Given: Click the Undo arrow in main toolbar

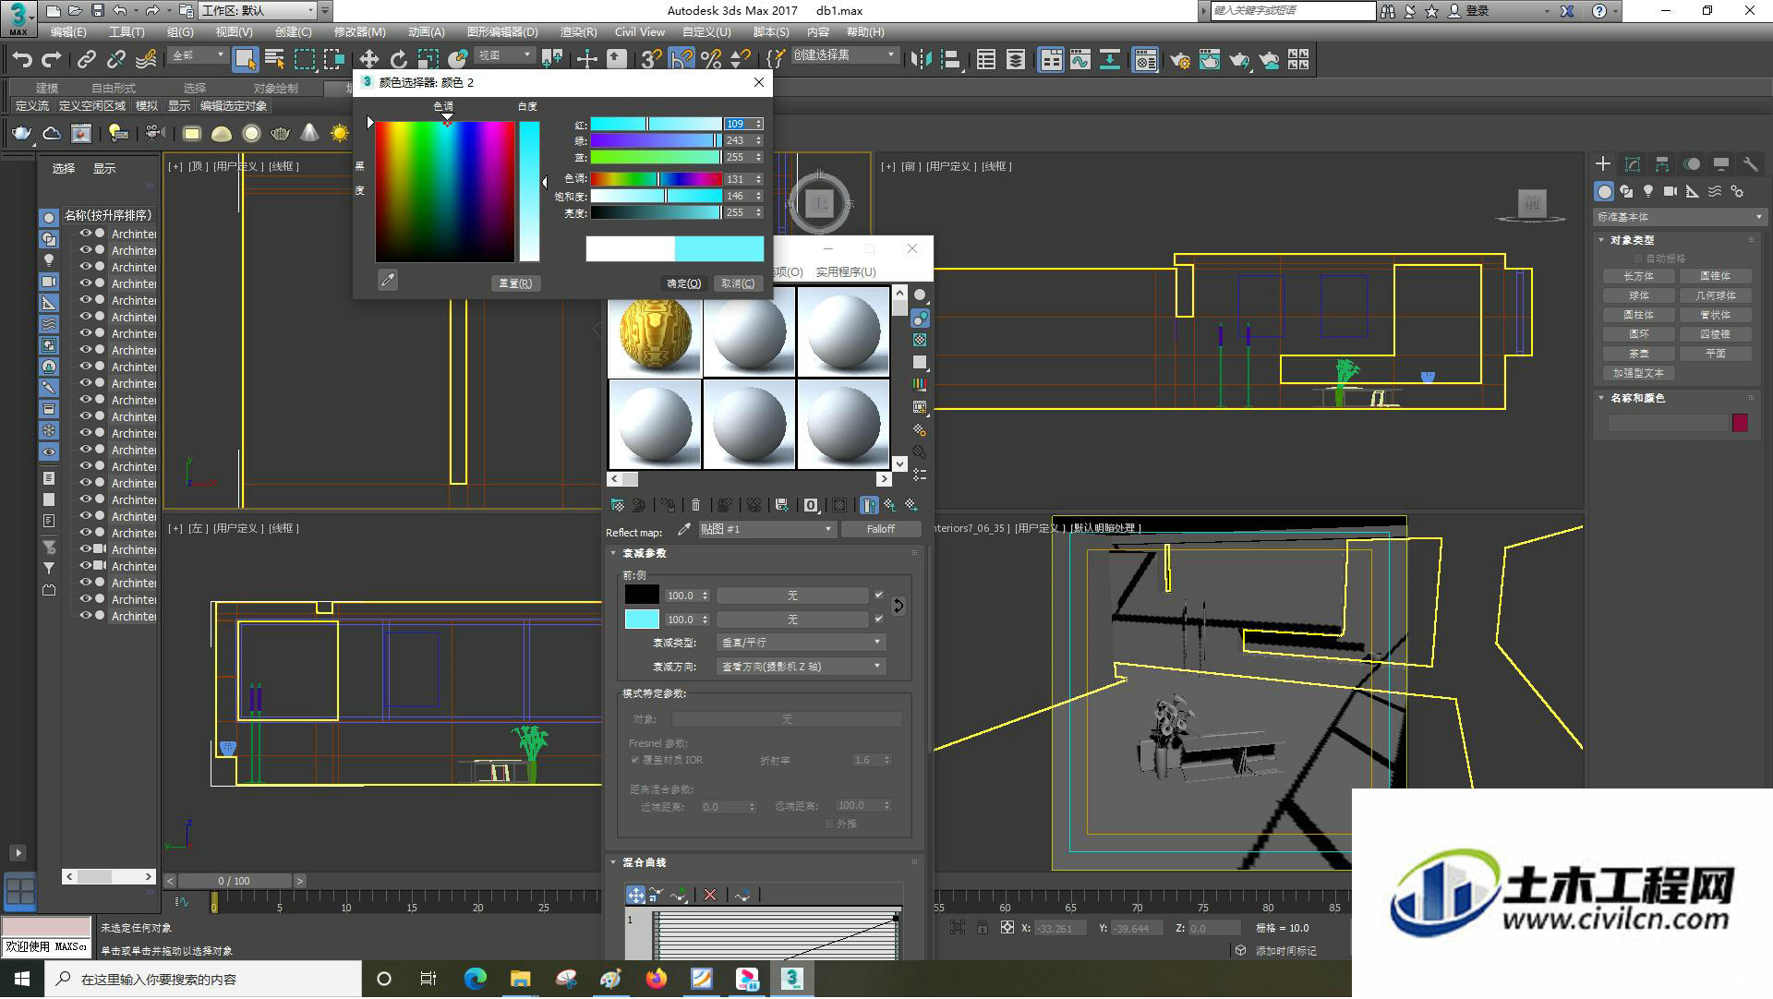Looking at the screenshot, I should tap(22, 60).
